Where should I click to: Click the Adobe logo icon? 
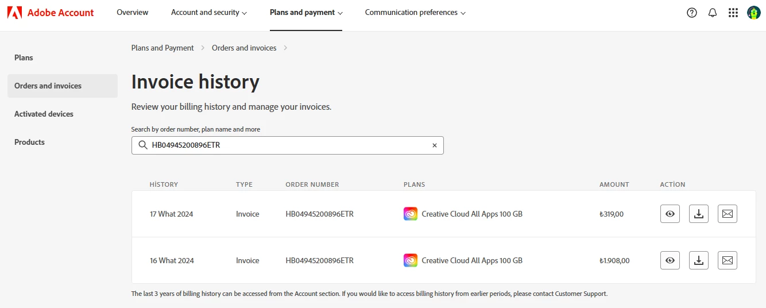[x=14, y=13]
